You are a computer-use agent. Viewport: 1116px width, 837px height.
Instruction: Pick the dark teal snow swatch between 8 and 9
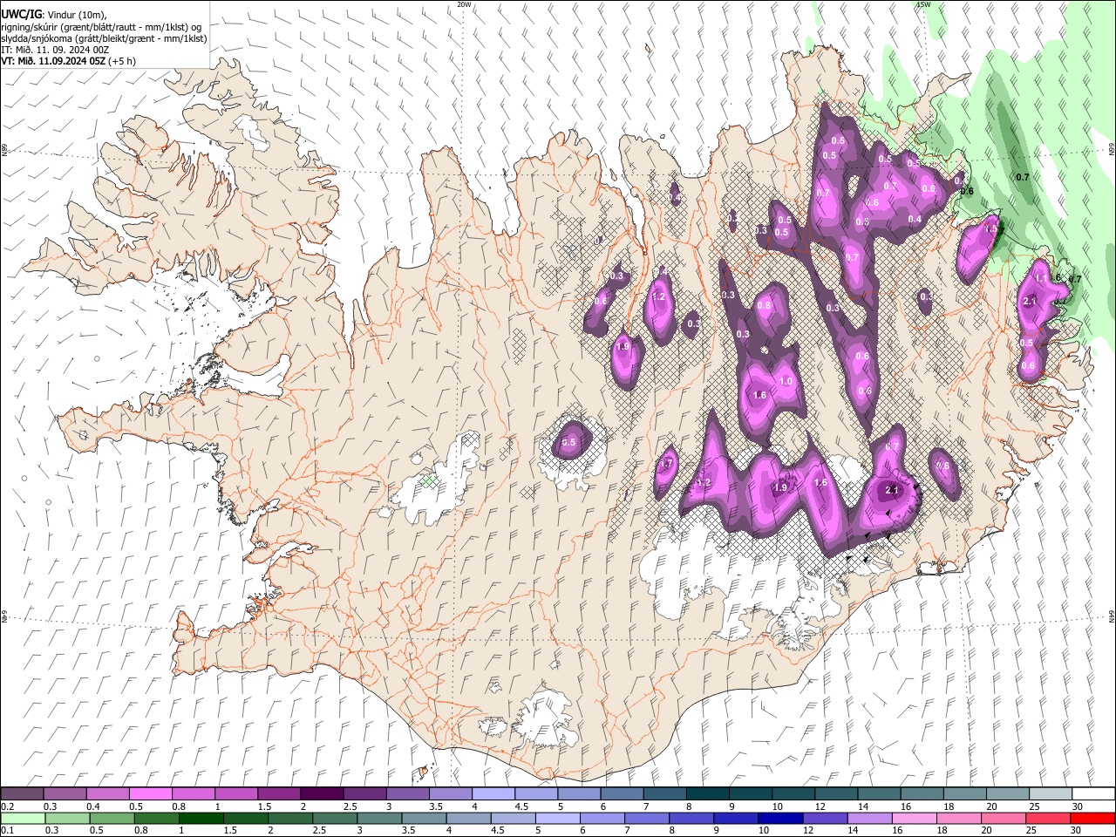708,793
